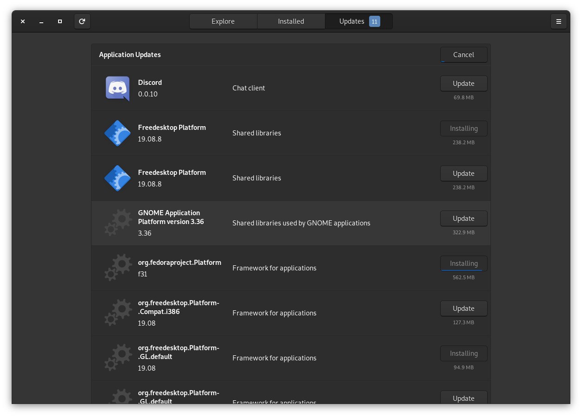The height and width of the screenshot is (417, 582).
Task: Maximize the Software window
Action: click(60, 21)
